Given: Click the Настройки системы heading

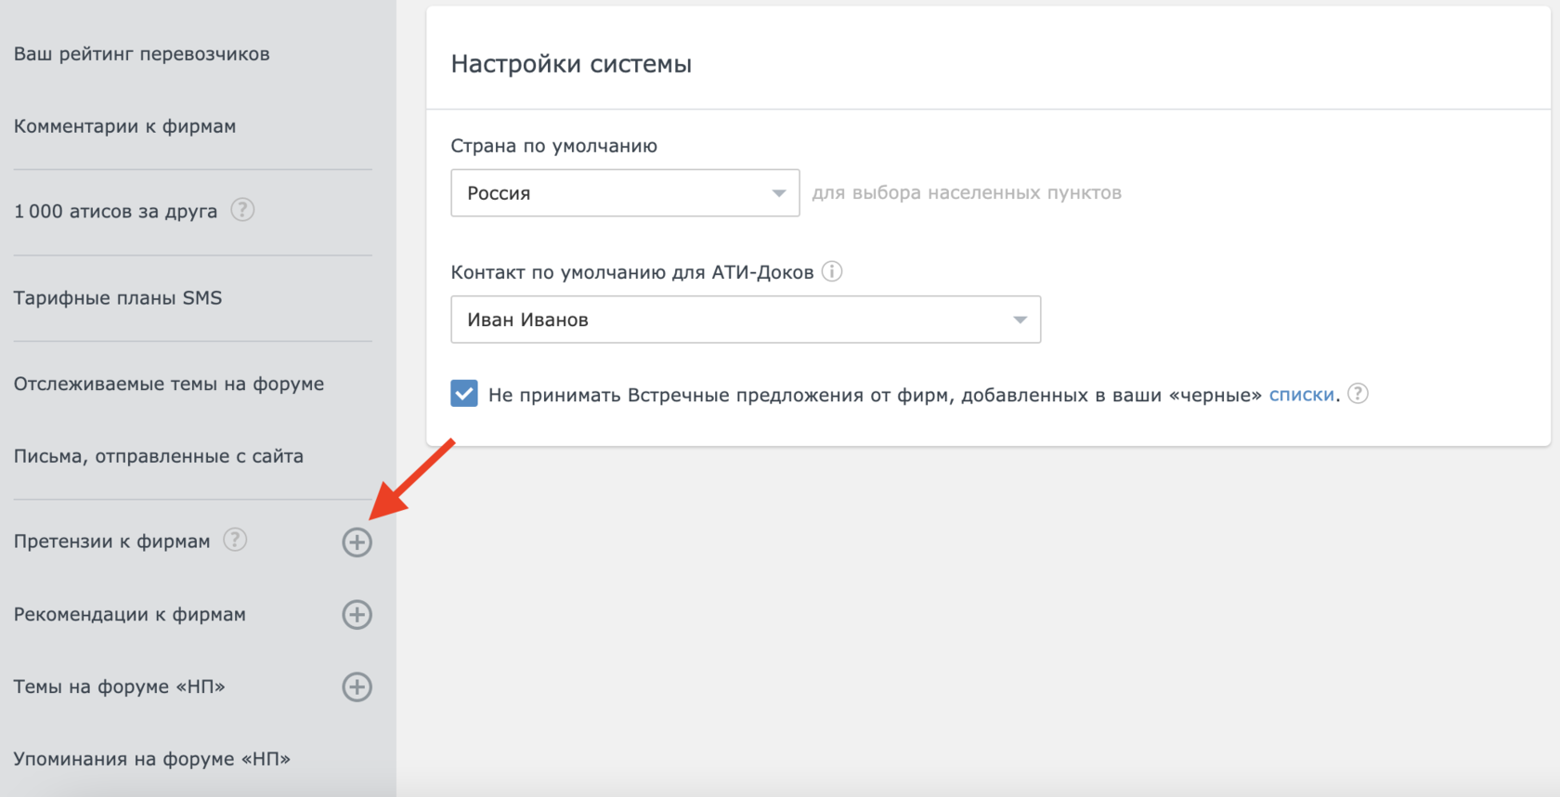Looking at the screenshot, I should tap(571, 64).
